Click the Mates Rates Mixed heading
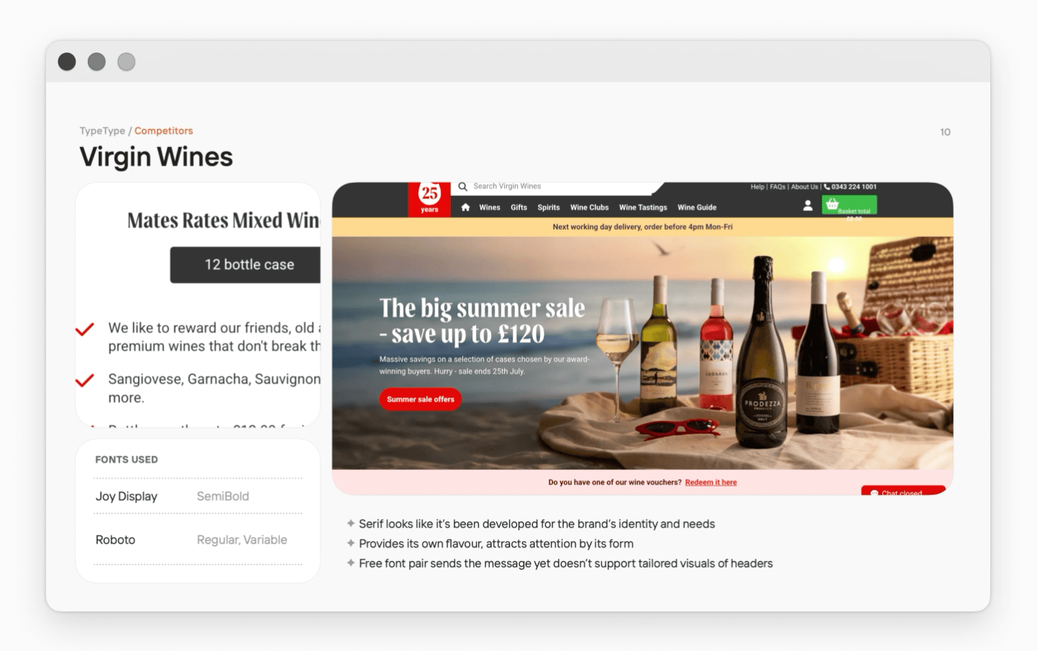Screen dimensions: 1037x651 (223, 220)
